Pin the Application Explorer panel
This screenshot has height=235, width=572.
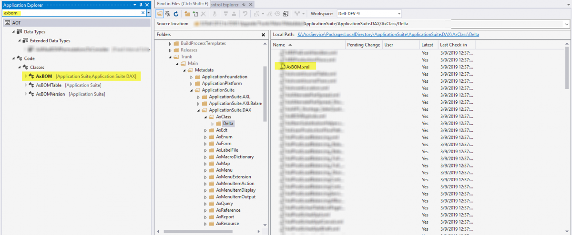point(141,4)
